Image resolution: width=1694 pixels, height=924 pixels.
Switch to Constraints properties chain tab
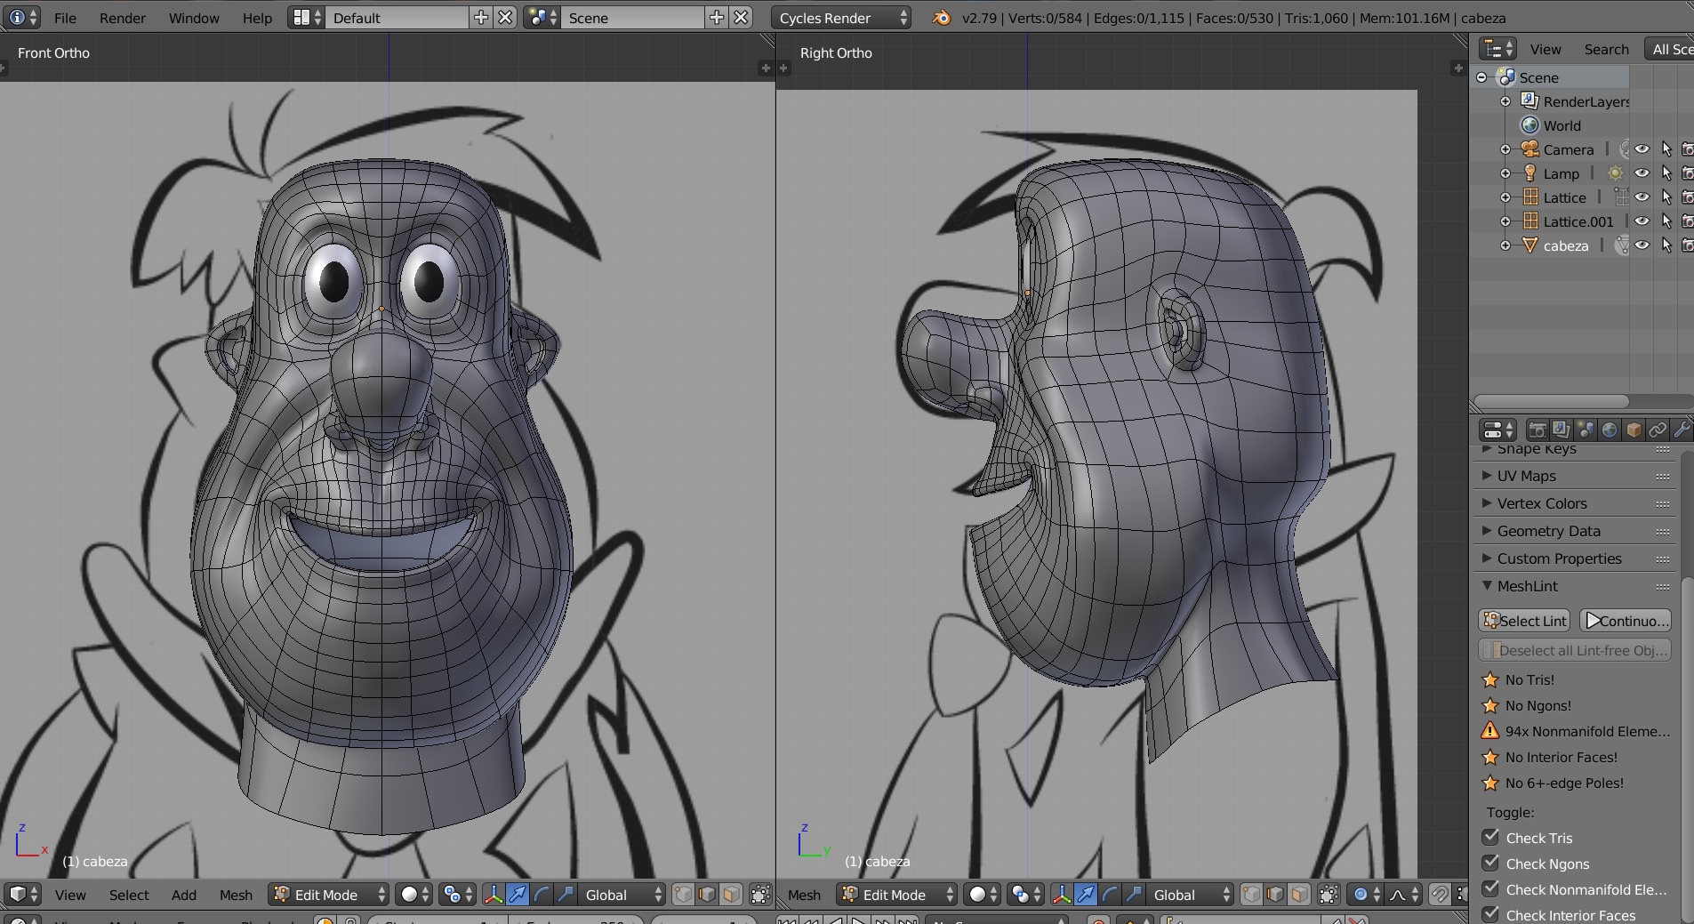(1657, 430)
